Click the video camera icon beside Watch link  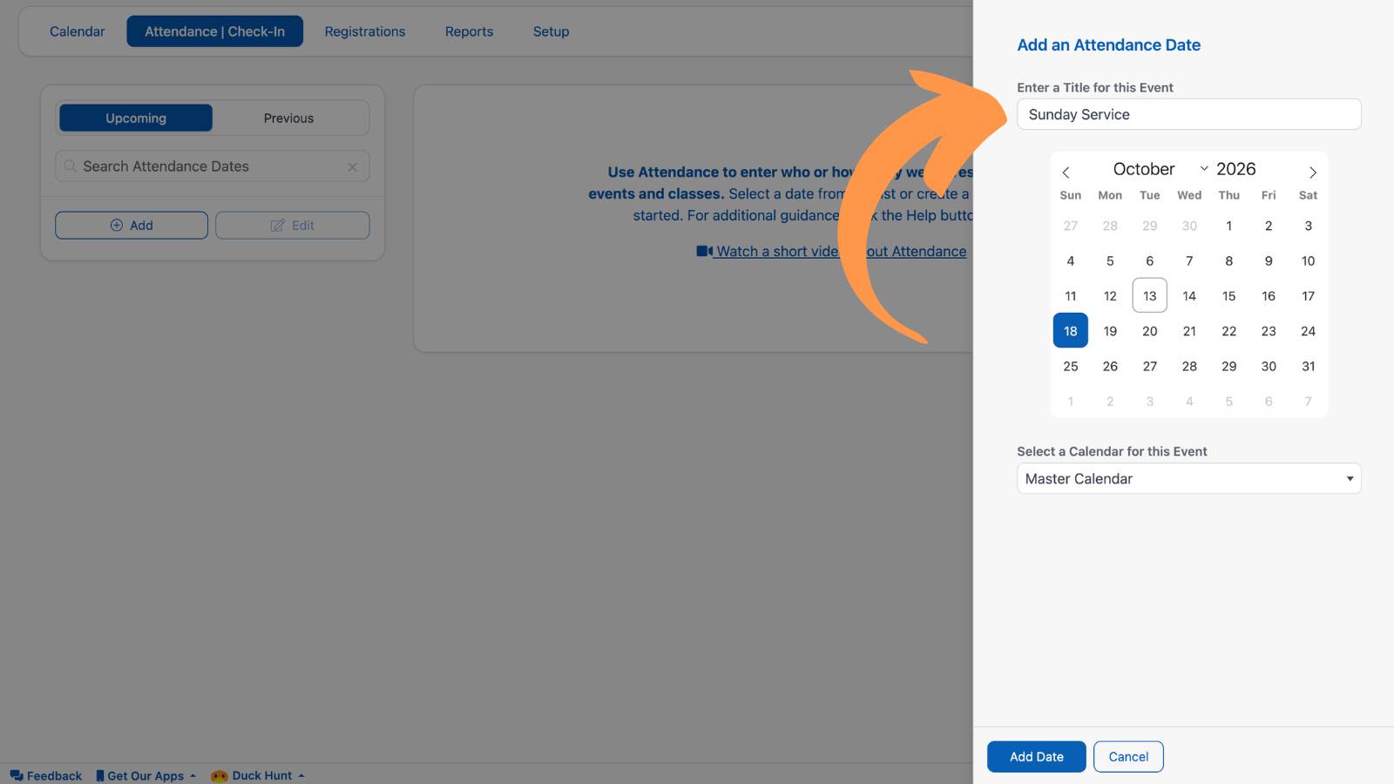704,252
